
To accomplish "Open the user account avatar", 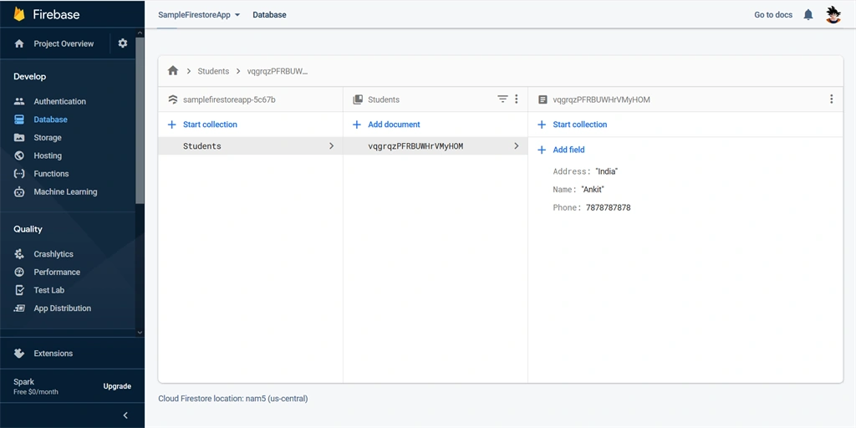I will (833, 15).
